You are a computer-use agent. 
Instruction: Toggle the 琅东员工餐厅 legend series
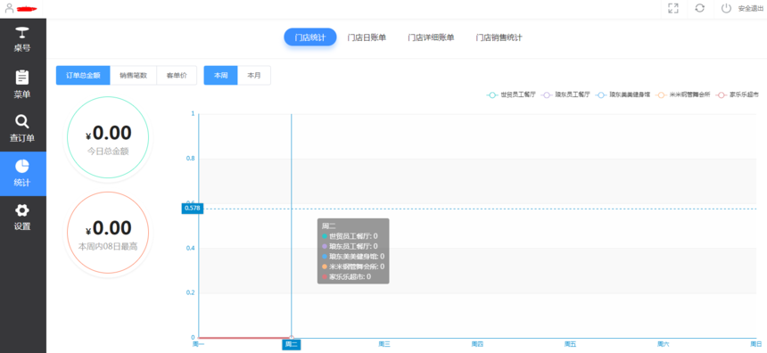tap(565, 94)
